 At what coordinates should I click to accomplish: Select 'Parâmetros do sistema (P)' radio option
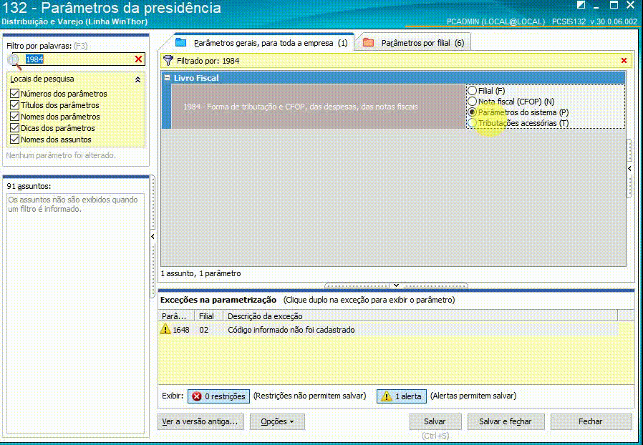click(472, 112)
